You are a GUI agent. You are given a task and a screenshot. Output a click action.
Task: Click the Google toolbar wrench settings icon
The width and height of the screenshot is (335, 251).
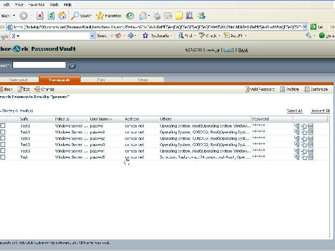(309, 35)
